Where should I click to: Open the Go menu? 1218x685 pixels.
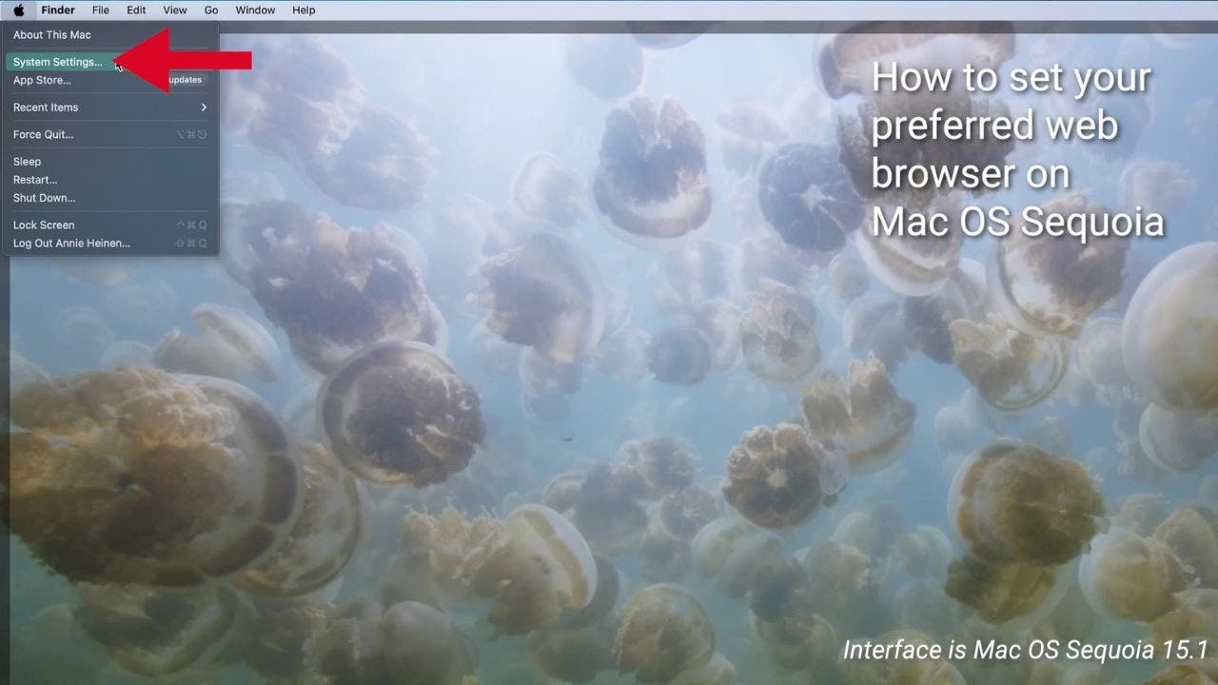[211, 10]
